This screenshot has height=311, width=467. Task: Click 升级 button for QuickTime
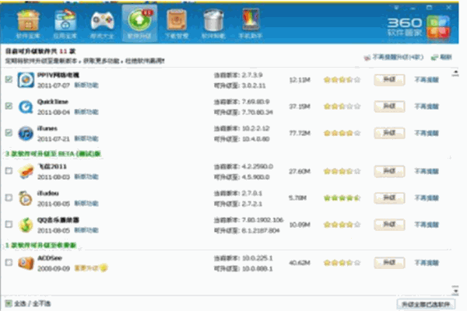389,107
